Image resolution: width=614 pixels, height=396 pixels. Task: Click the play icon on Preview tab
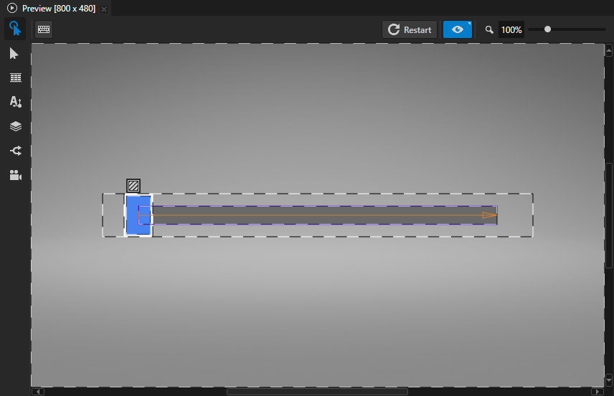[12, 8]
